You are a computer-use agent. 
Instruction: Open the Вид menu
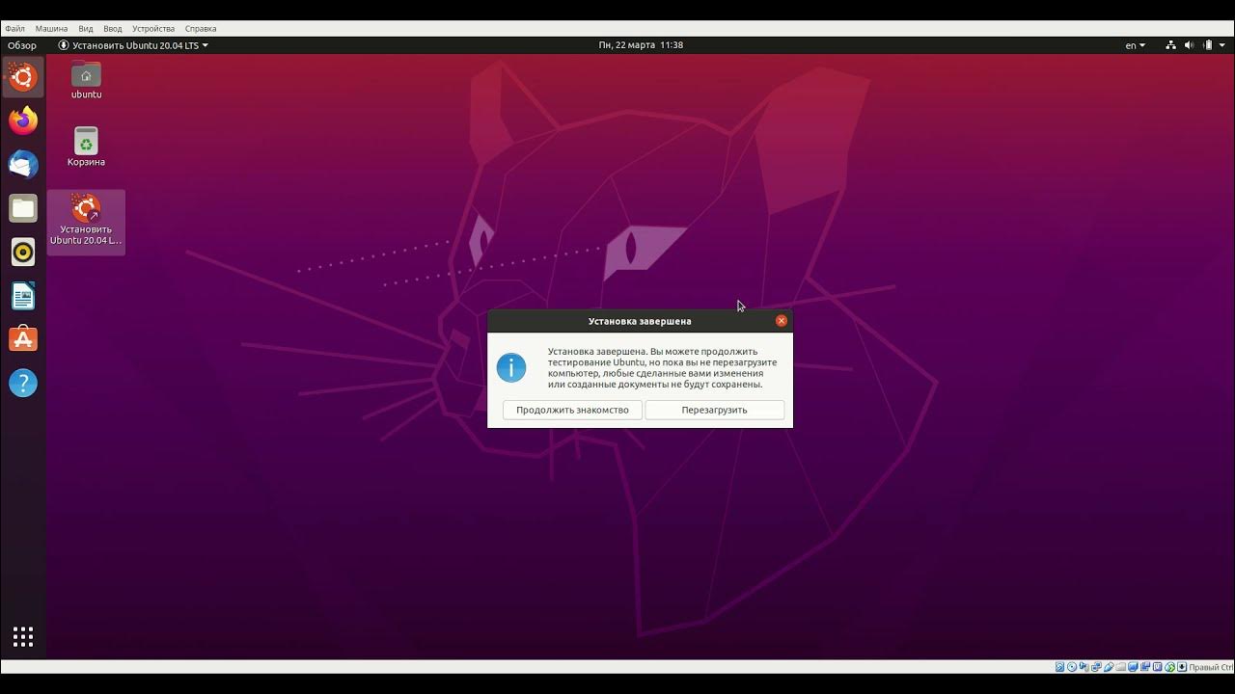(x=86, y=29)
